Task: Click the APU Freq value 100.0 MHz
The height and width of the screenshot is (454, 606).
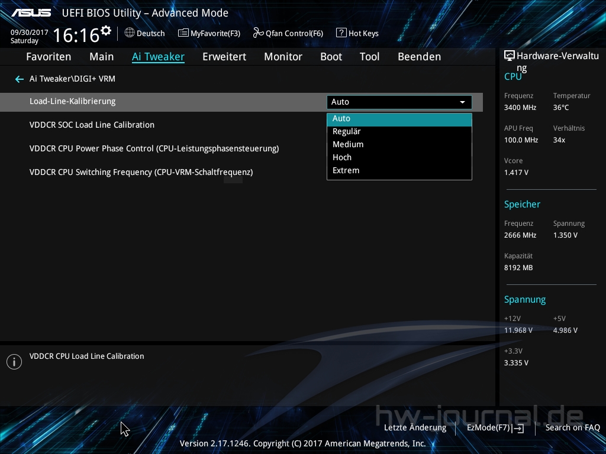Action: pos(521,140)
